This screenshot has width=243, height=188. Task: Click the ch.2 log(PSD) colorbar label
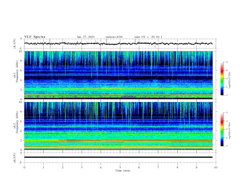(x=230, y=131)
